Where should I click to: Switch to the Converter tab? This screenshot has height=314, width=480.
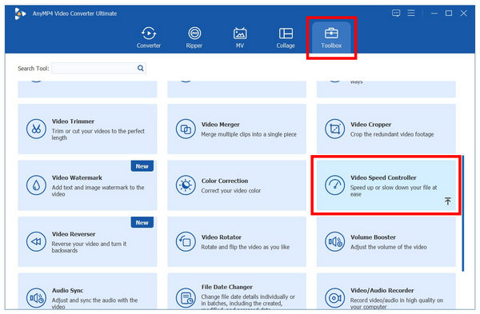[149, 38]
